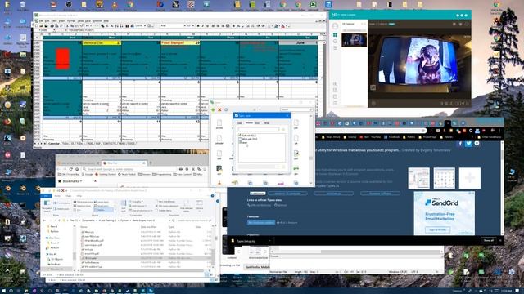Open the Excel Insert menu

62,20
